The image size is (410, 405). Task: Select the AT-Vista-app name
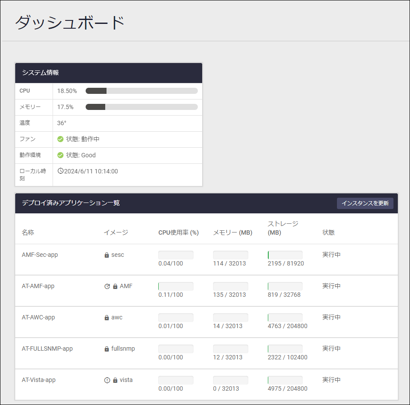[39, 380]
